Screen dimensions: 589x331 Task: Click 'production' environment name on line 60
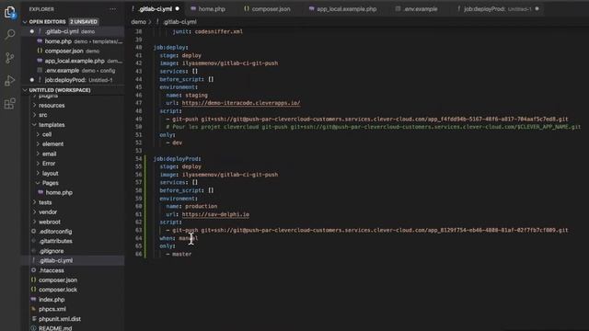(201, 206)
